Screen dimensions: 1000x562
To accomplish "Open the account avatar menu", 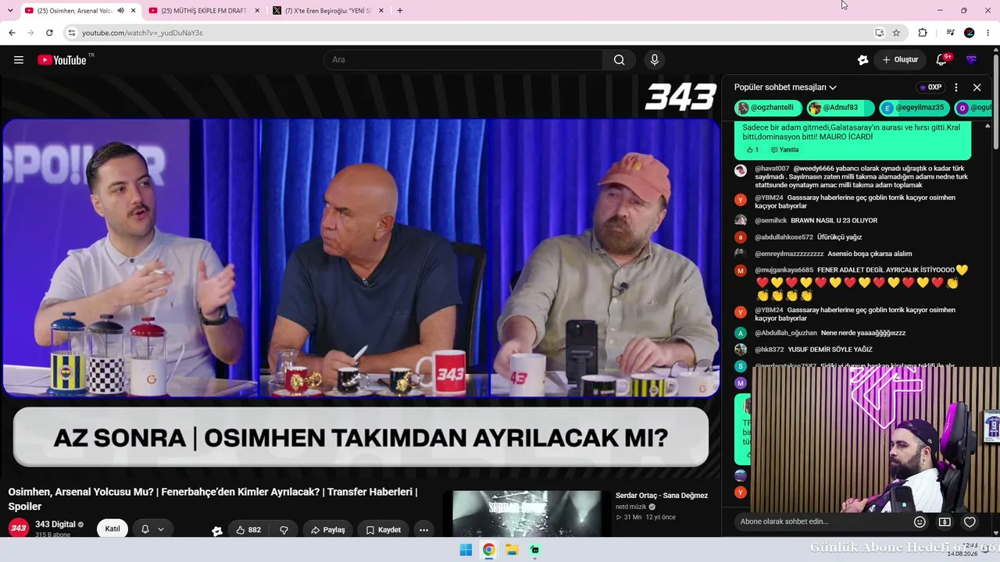I will [x=971, y=60].
